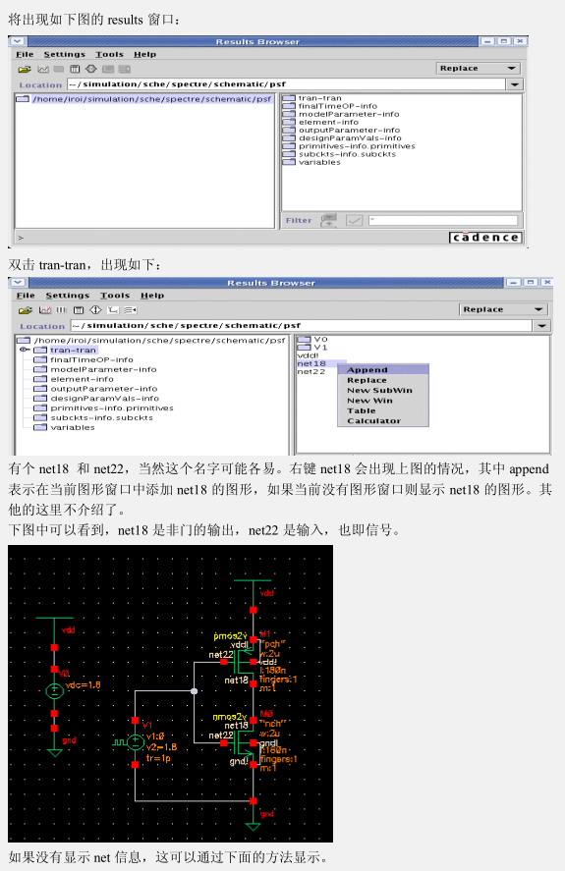Screen dimensions: 565x871
Task: Click Filter text input field
Action: click(x=442, y=221)
